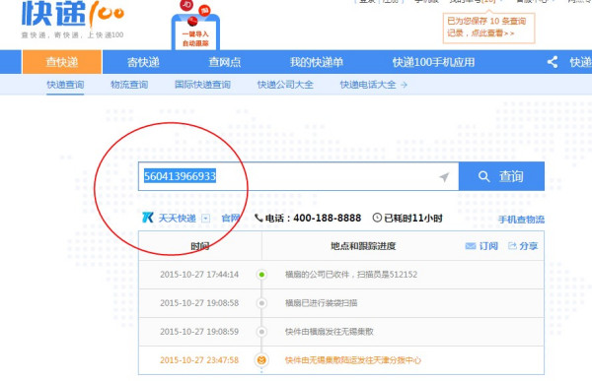Image resolution: width=592 pixels, height=381 pixels.
Task: Click the magnifier icon in the 查询 button
Action: click(x=483, y=176)
